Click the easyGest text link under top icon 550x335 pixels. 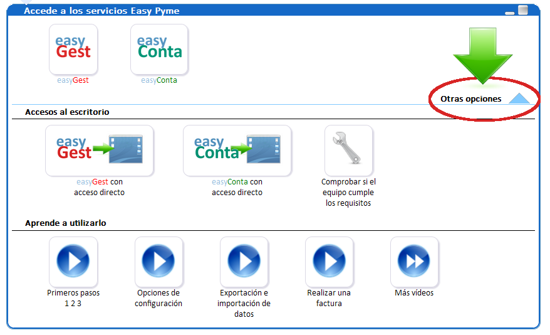(x=73, y=80)
